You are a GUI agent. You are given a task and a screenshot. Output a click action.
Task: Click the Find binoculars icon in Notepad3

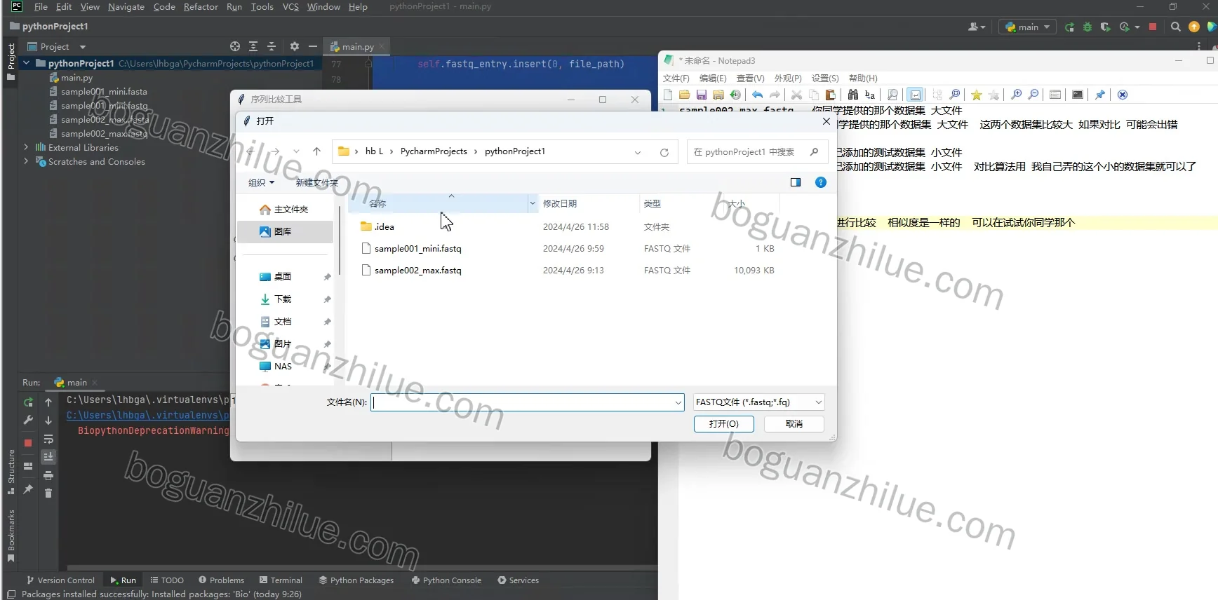[852, 95]
